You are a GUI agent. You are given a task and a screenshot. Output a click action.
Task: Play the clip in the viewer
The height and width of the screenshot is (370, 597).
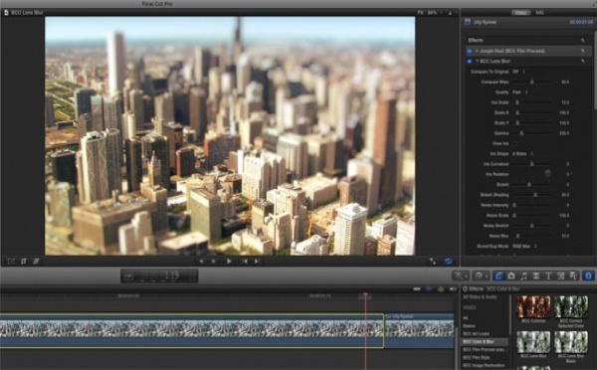tap(229, 262)
